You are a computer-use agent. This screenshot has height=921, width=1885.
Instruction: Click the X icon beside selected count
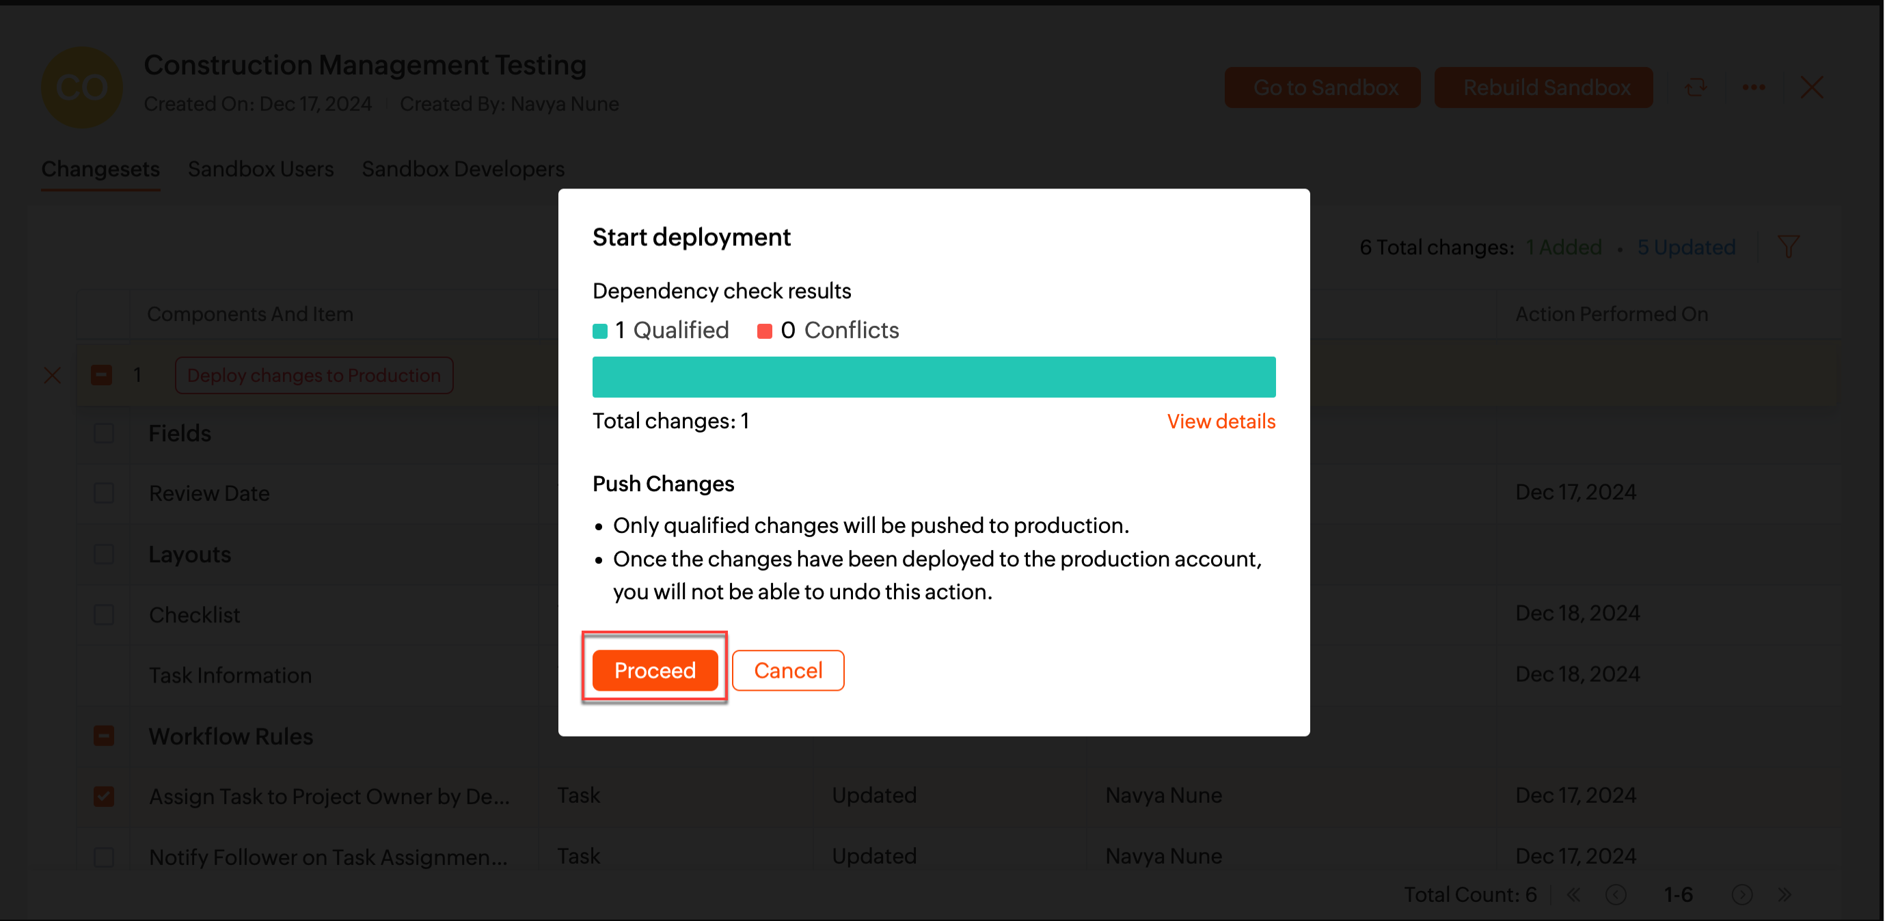(52, 375)
